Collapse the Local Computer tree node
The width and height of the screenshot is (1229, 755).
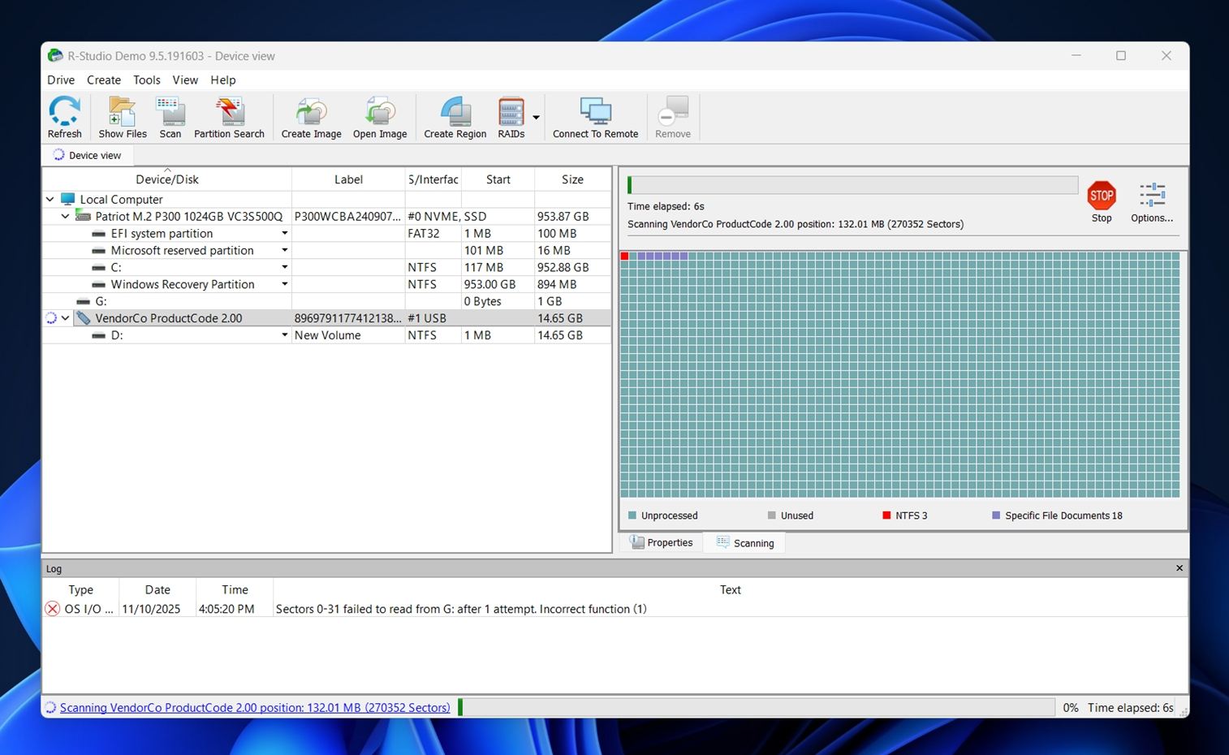(50, 200)
